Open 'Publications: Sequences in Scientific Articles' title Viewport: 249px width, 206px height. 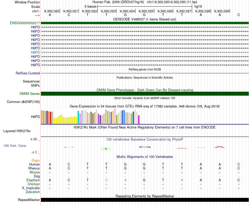145,78
